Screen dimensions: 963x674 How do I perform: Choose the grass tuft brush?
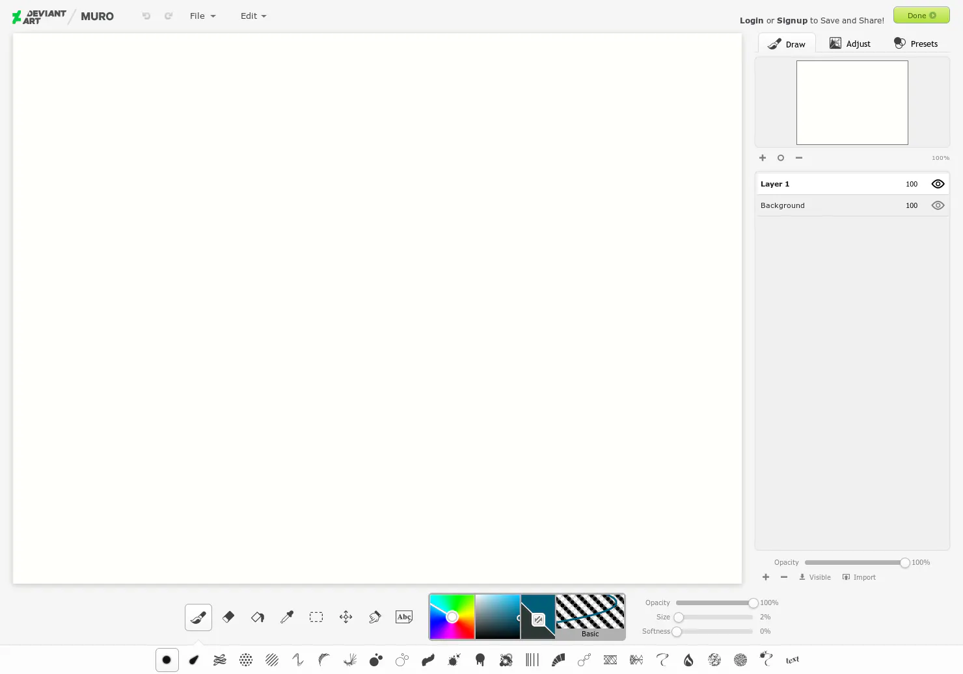(x=350, y=660)
